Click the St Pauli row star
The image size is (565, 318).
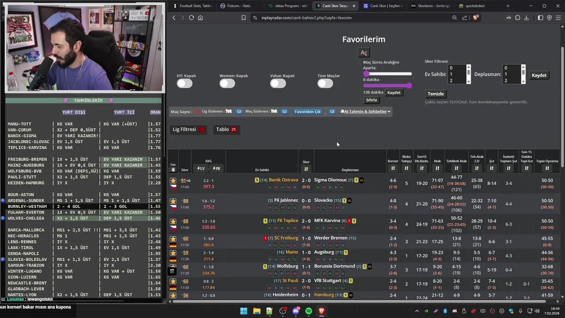(173, 281)
